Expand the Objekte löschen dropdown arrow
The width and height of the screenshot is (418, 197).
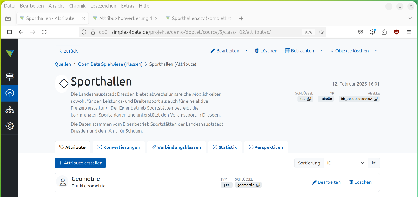point(376,50)
